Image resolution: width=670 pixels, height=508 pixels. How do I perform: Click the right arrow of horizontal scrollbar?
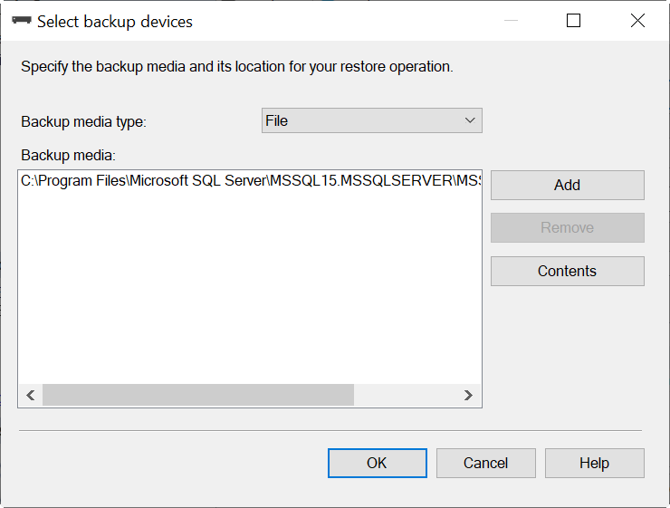click(468, 395)
